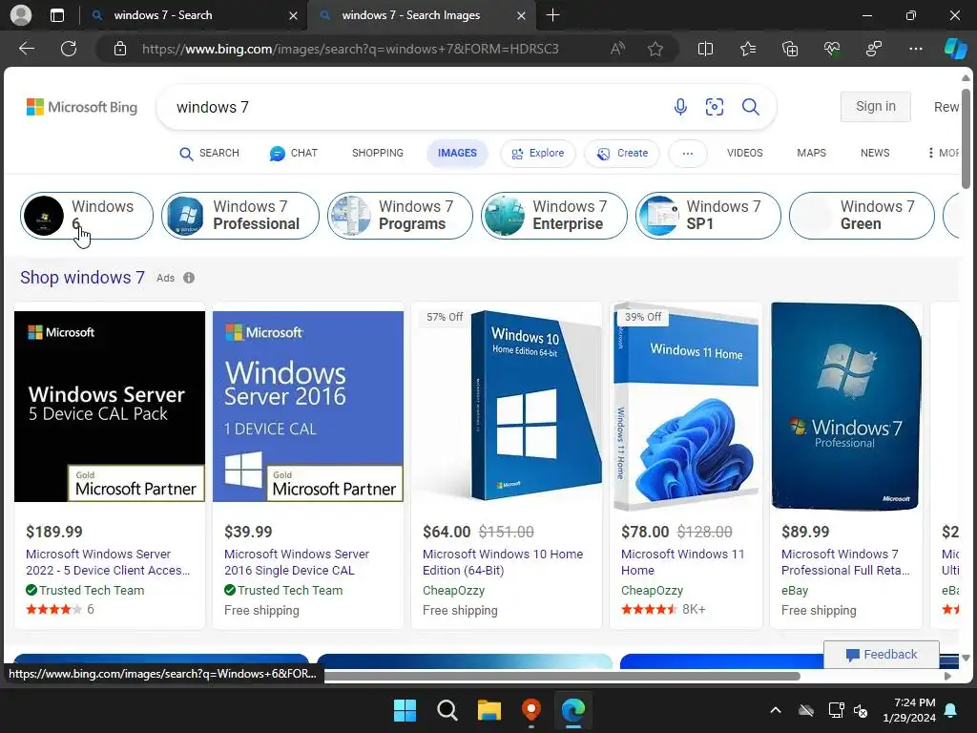Open the VIDEOS tab
The image size is (977, 733).
pyautogui.click(x=744, y=154)
